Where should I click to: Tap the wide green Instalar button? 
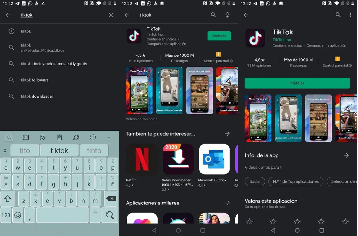(x=297, y=83)
